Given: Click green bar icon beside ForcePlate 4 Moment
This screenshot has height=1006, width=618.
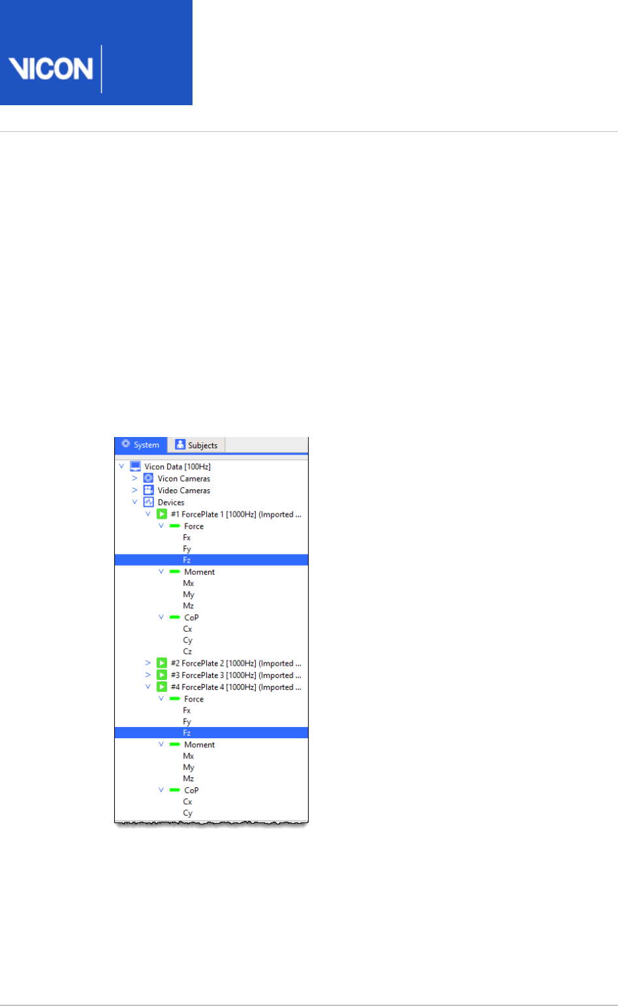Looking at the screenshot, I should coord(174,744).
